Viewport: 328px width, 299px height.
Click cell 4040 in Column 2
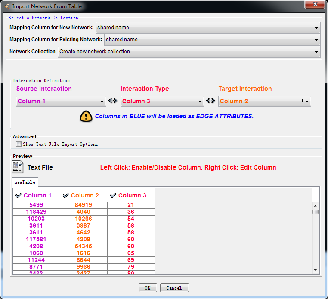[84, 212]
